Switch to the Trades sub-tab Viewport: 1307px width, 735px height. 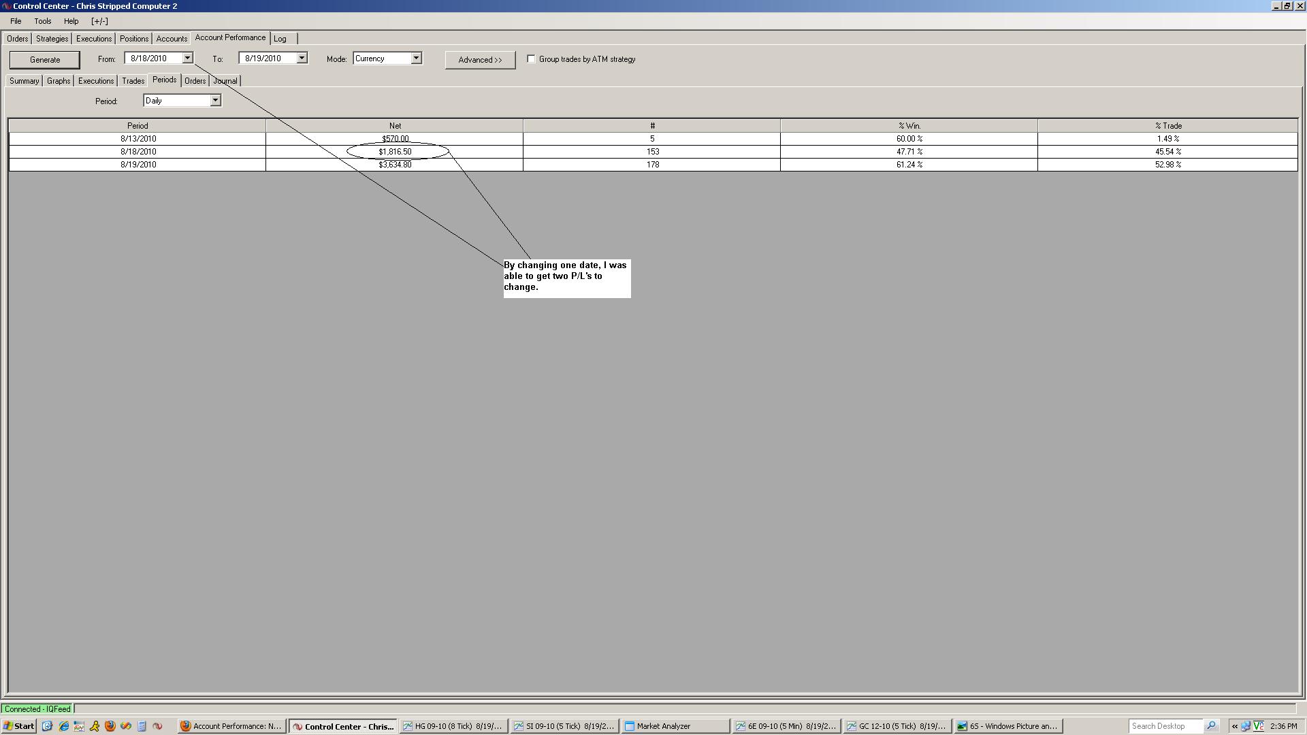[x=133, y=81]
